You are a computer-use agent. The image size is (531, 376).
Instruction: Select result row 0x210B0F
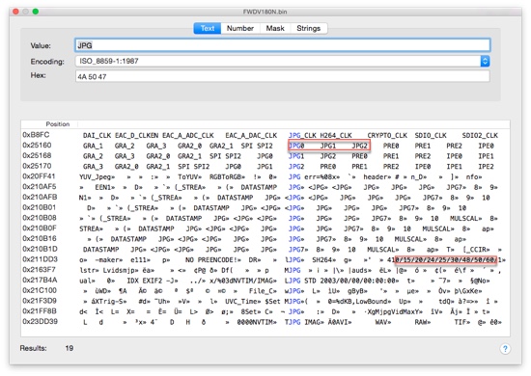(x=265, y=228)
